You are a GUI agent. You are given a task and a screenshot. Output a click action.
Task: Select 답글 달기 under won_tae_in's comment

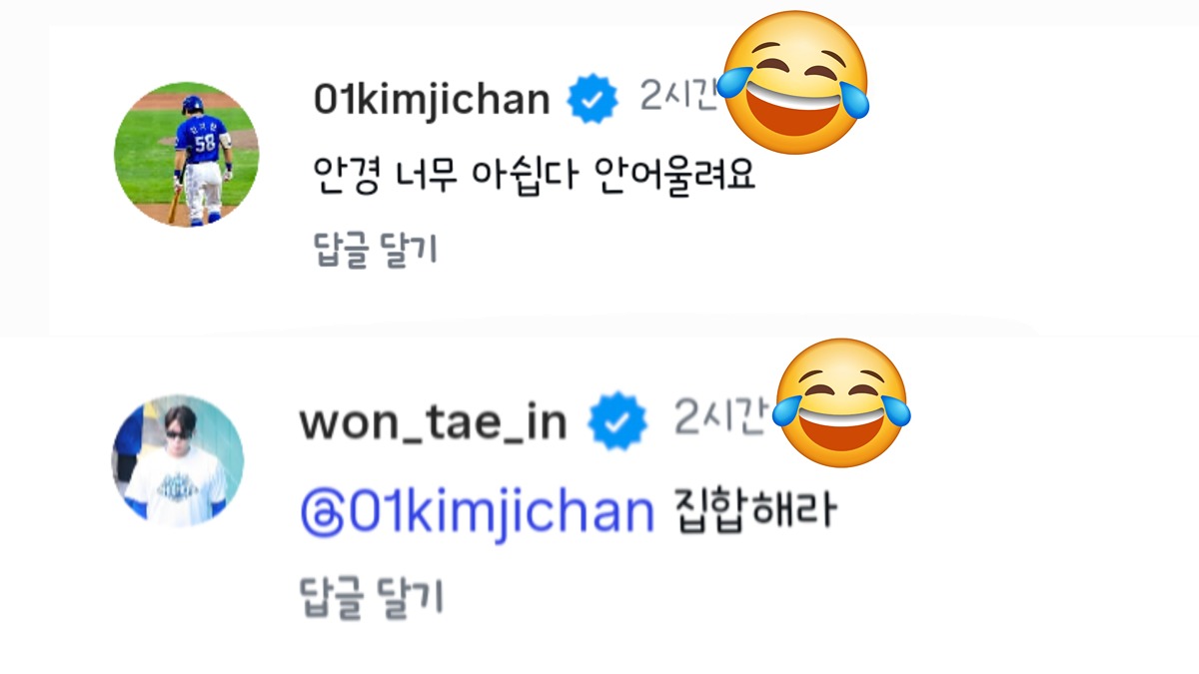point(372,597)
